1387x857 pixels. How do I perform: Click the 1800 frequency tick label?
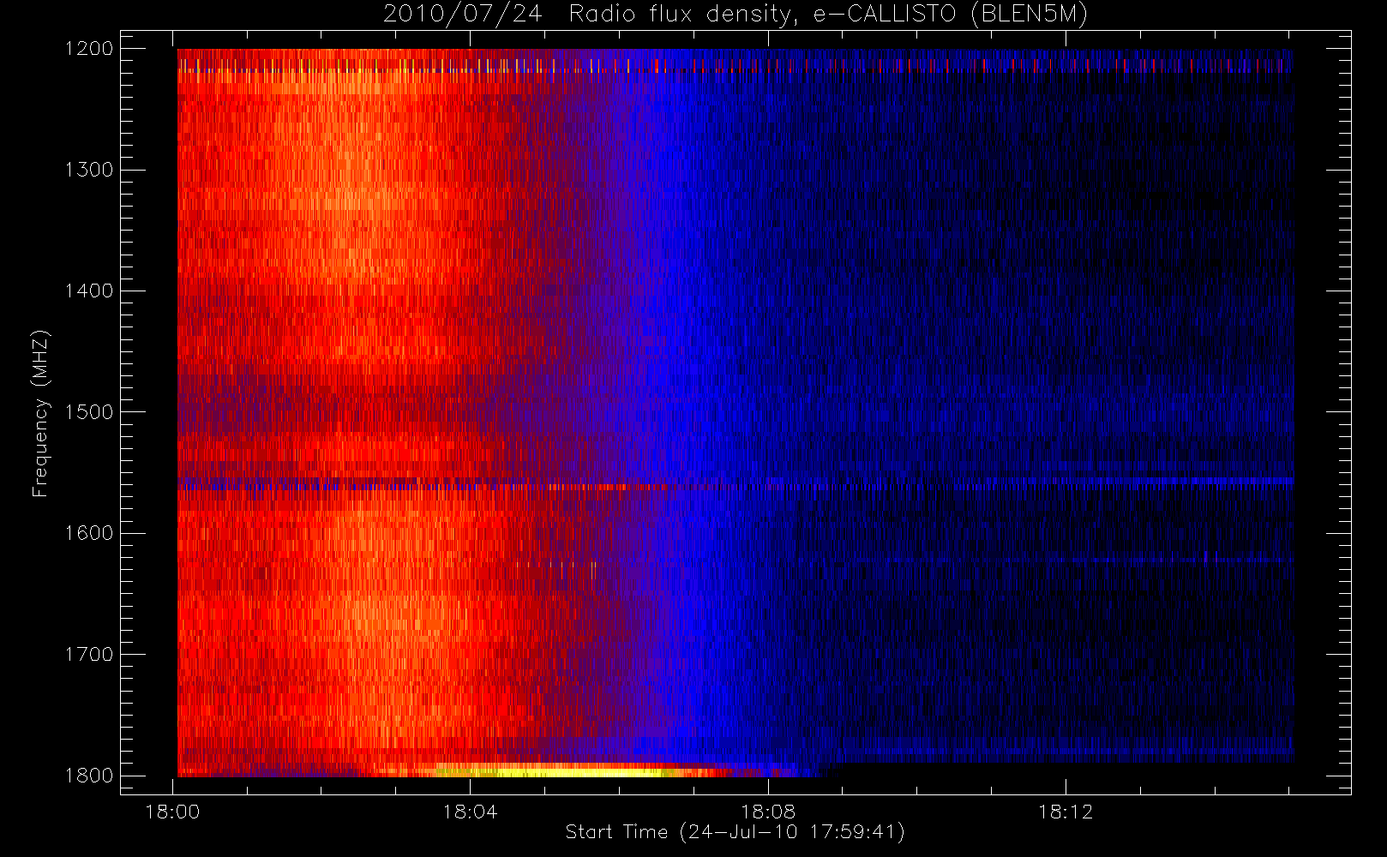pyautogui.click(x=89, y=776)
